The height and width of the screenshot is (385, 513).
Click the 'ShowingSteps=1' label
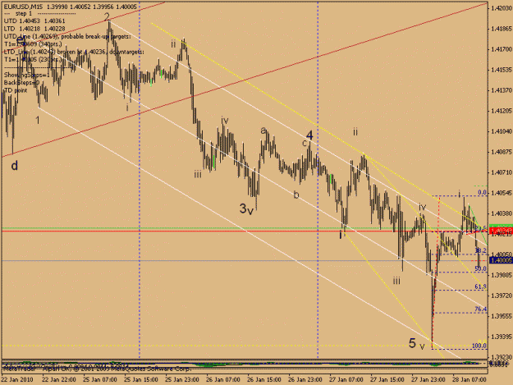click(x=26, y=75)
